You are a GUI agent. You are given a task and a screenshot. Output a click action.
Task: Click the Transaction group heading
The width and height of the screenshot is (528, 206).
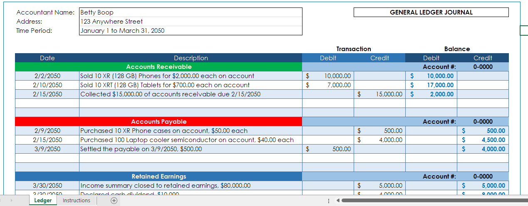(354, 49)
